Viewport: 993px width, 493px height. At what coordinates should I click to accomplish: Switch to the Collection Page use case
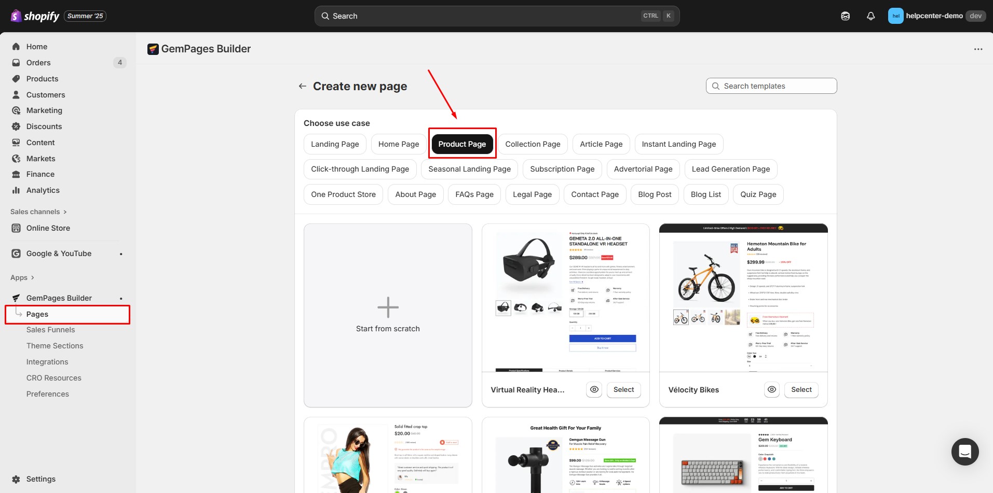click(533, 144)
